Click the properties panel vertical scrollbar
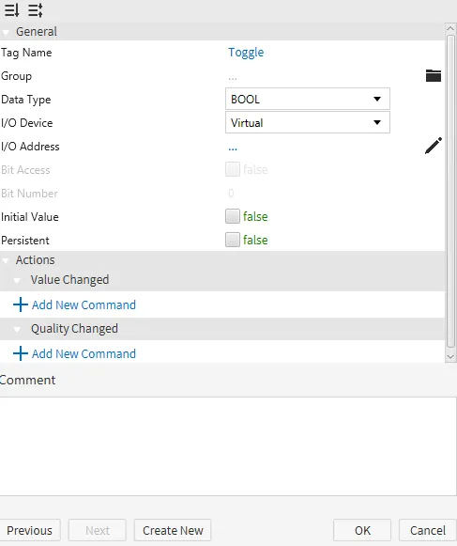Viewport: 457px width, 546px height. click(x=450, y=191)
